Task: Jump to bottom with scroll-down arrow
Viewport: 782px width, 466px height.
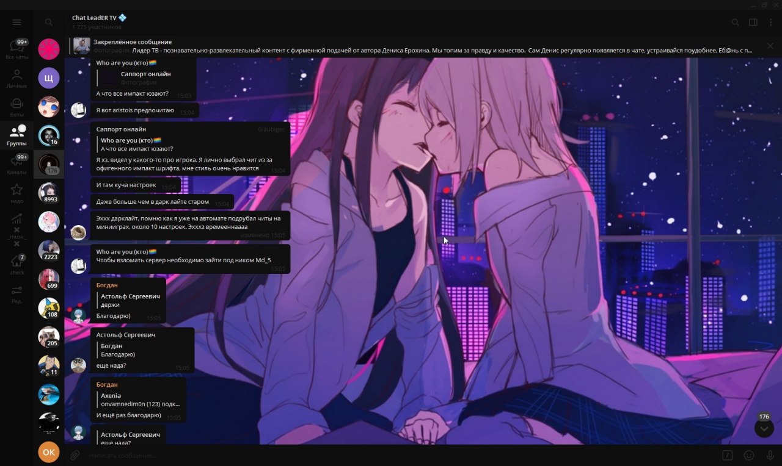Action: click(764, 428)
